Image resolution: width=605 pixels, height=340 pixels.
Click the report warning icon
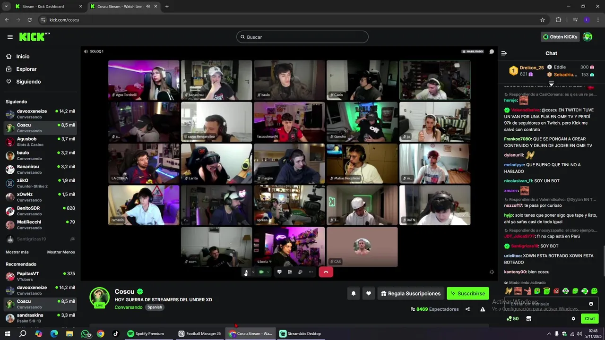(x=483, y=309)
